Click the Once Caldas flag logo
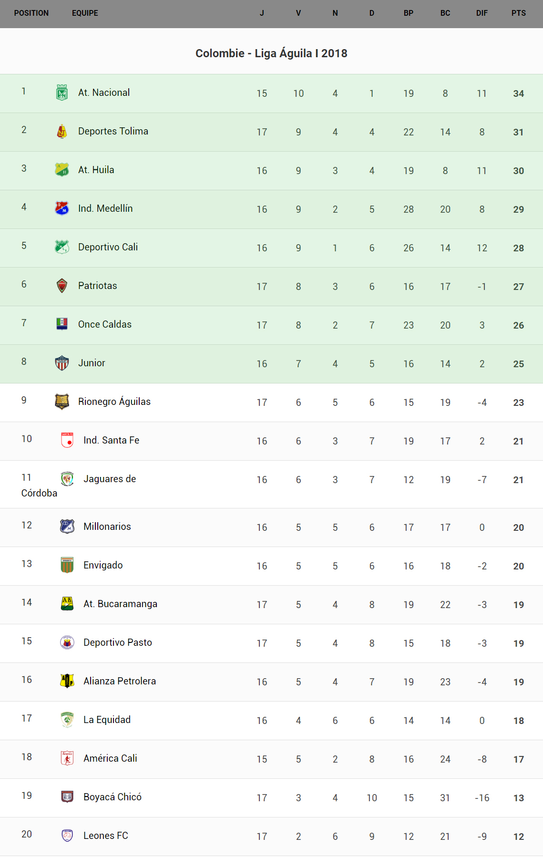This screenshot has height=858, width=543. coord(62,324)
